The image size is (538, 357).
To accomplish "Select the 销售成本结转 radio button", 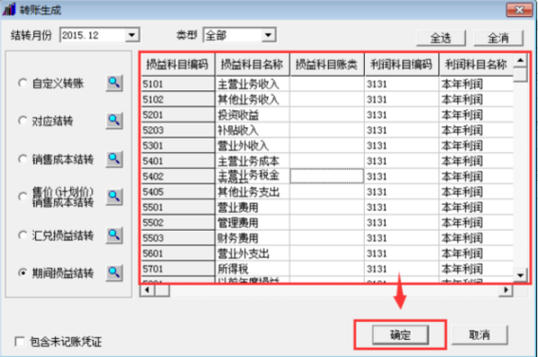I will pyautogui.click(x=22, y=159).
